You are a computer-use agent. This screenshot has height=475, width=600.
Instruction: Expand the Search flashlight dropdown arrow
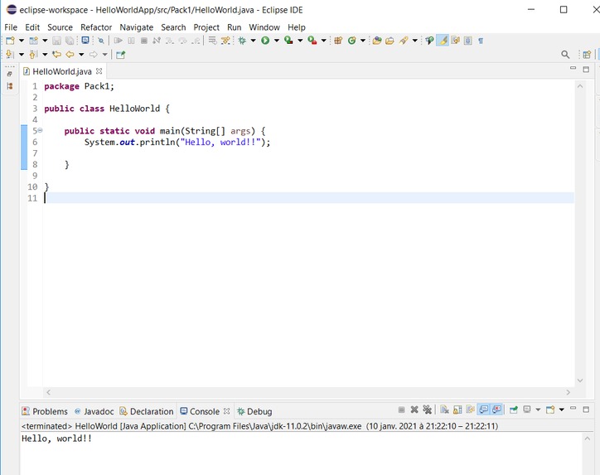pos(415,41)
